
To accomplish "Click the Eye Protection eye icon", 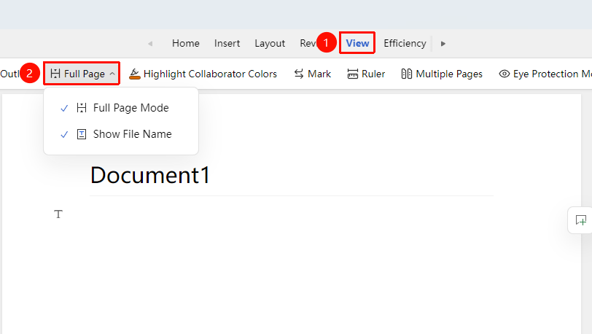I will tap(505, 74).
